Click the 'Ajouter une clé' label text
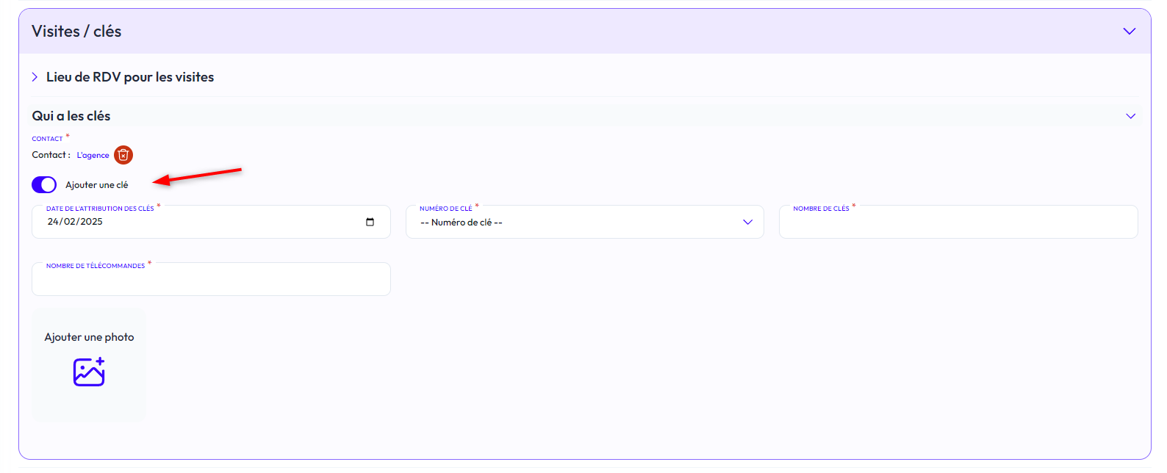 (x=96, y=185)
